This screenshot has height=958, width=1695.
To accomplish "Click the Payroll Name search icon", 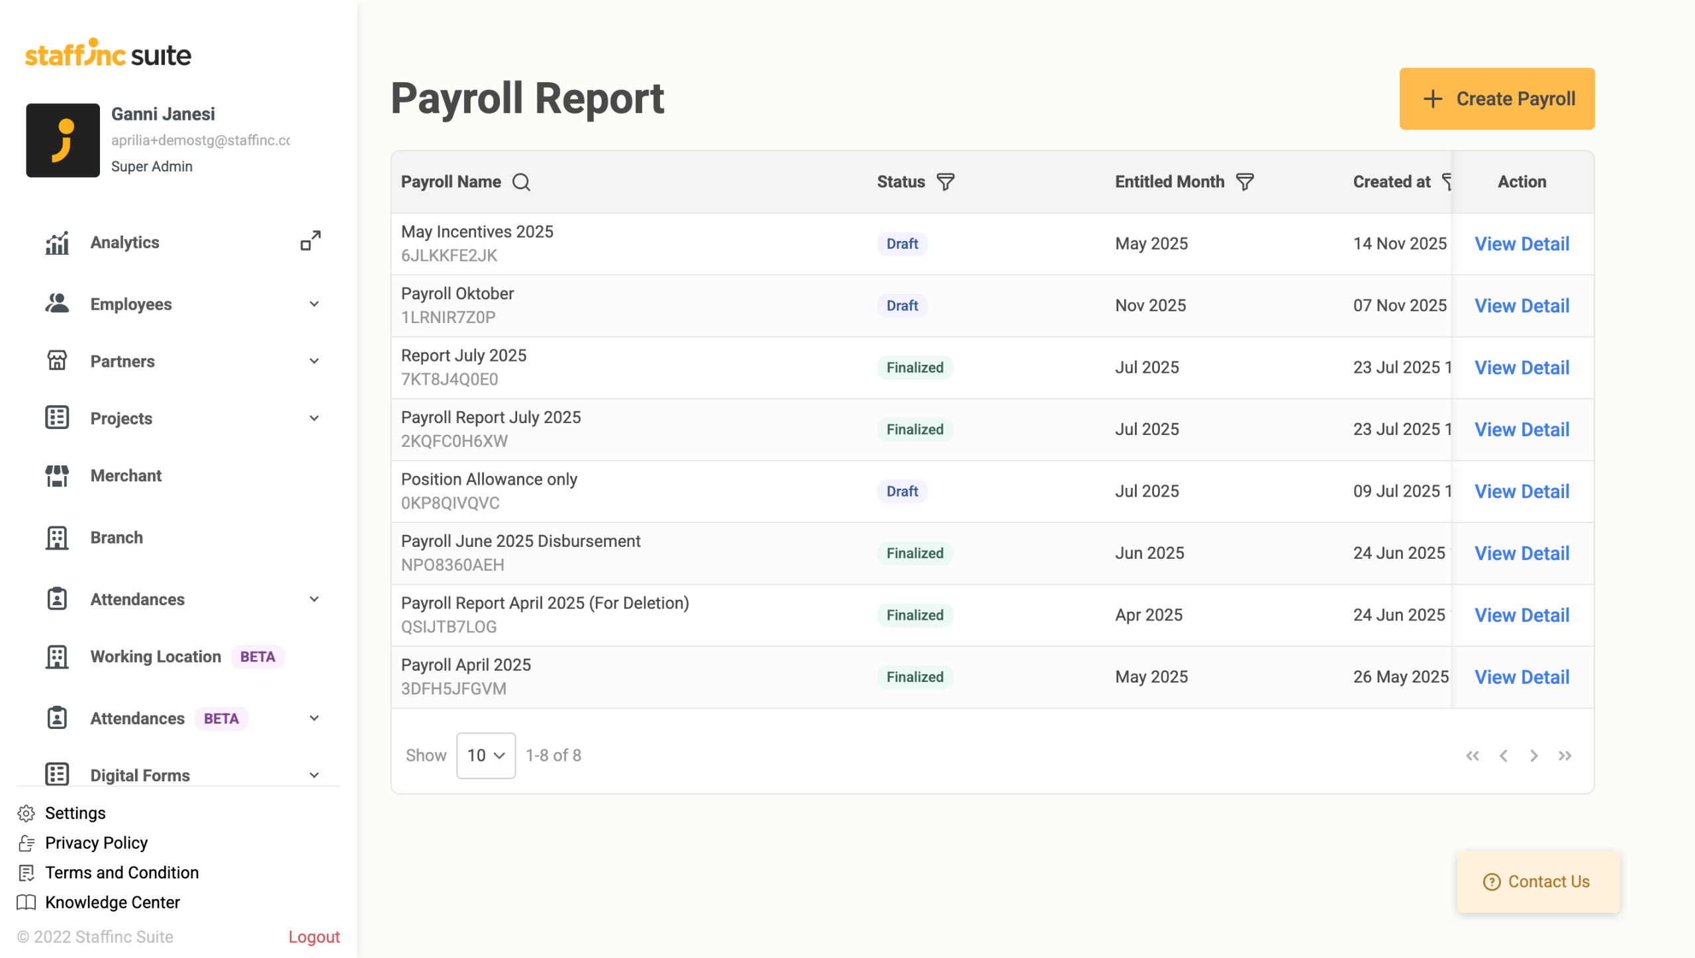I will click(521, 182).
